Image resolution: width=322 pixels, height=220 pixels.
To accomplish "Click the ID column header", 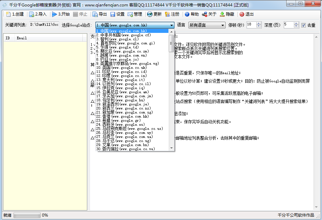I will [9, 38].
